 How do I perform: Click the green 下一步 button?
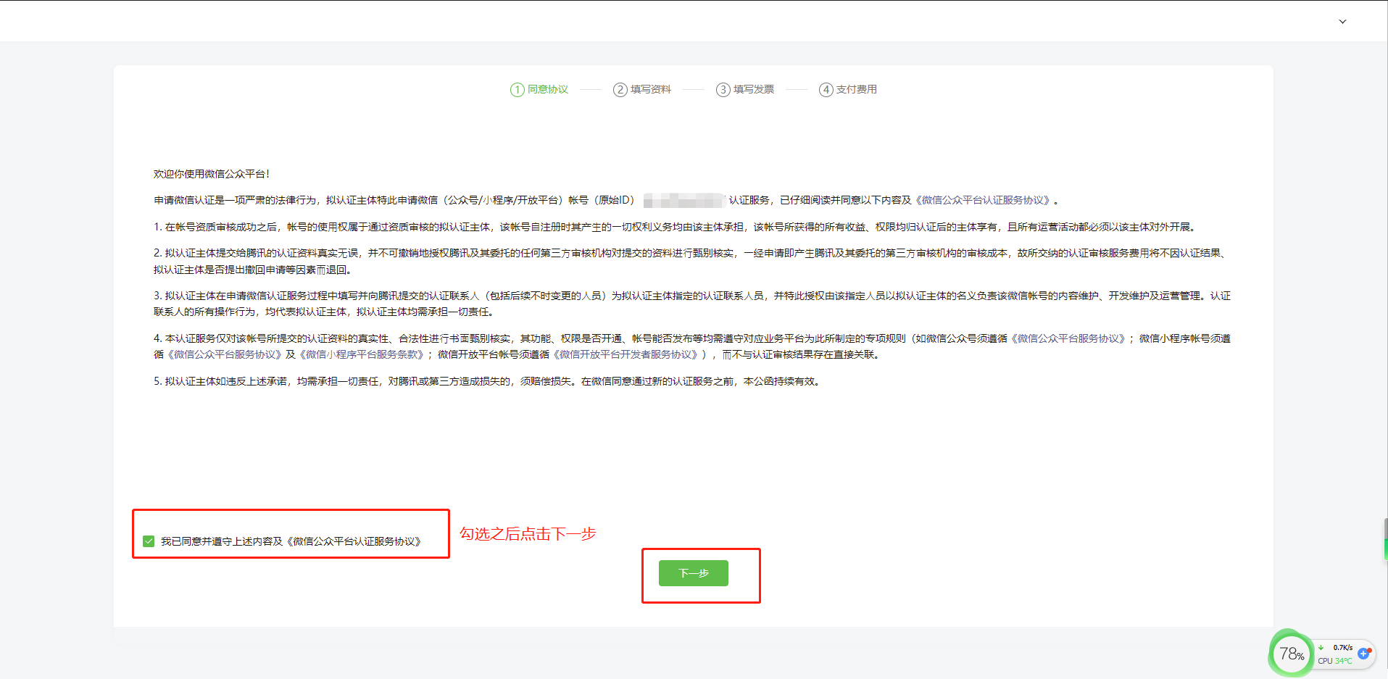point(694,573)
